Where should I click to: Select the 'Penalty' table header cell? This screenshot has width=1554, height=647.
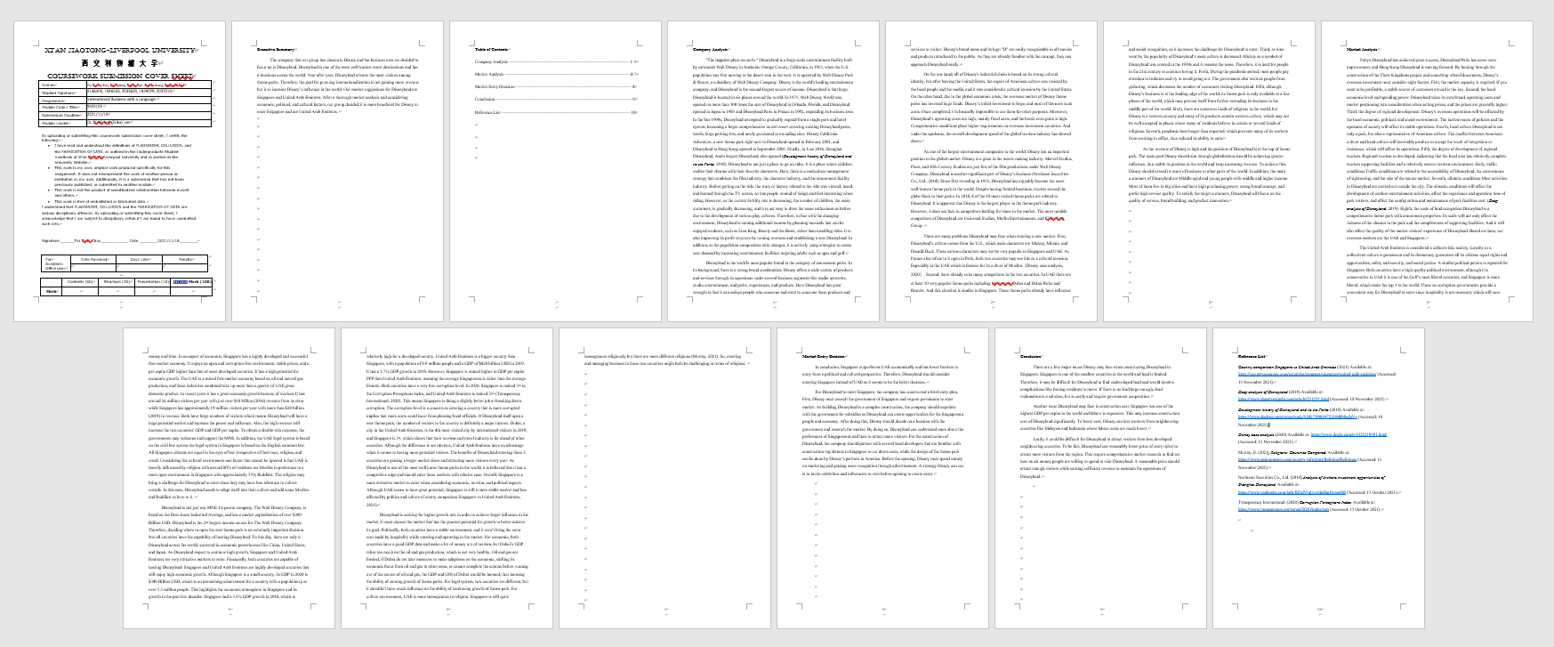[185, 259]
